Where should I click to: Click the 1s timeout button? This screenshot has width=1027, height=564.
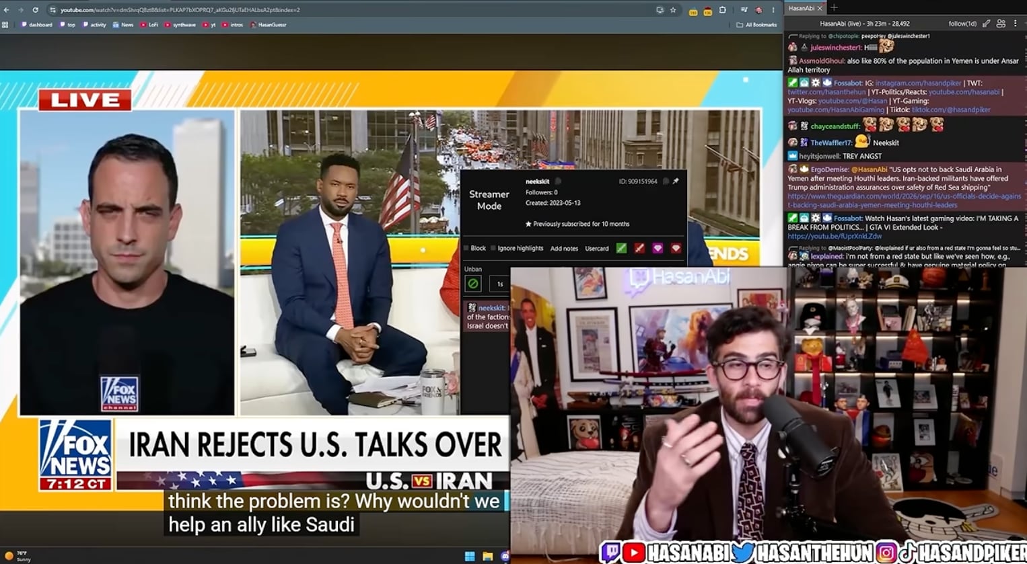pyautogui.click(x=499, y=284)
